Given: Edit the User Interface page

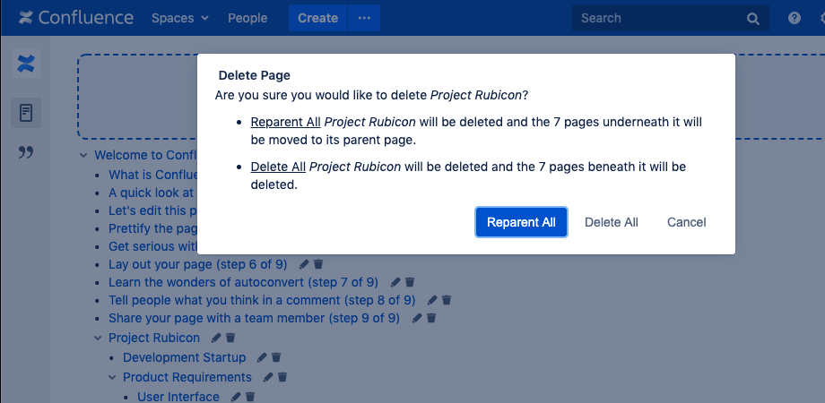Looking at the screenshot, I should tap(236, 397).
